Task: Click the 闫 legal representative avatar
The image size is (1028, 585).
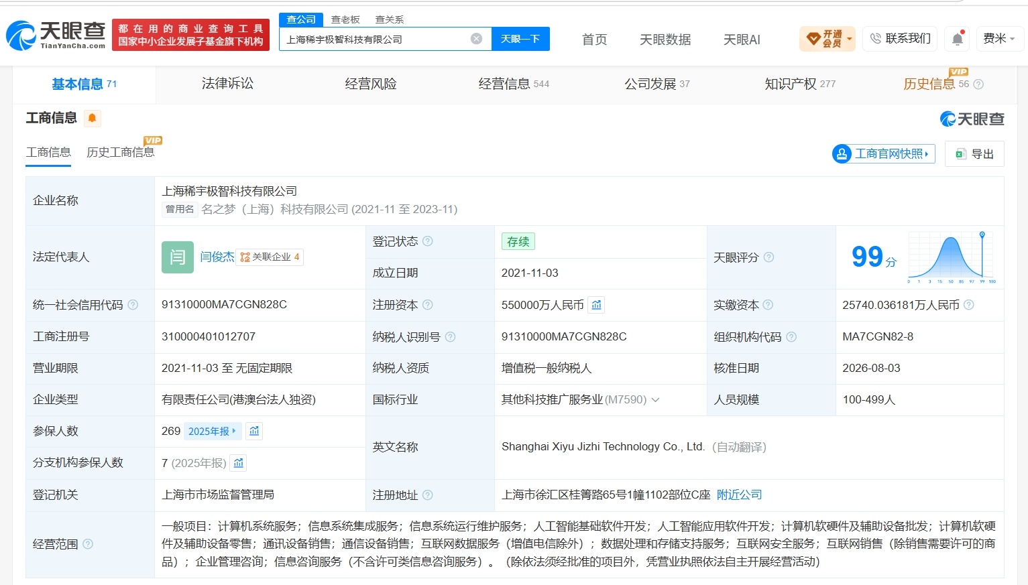Action: 178,257
